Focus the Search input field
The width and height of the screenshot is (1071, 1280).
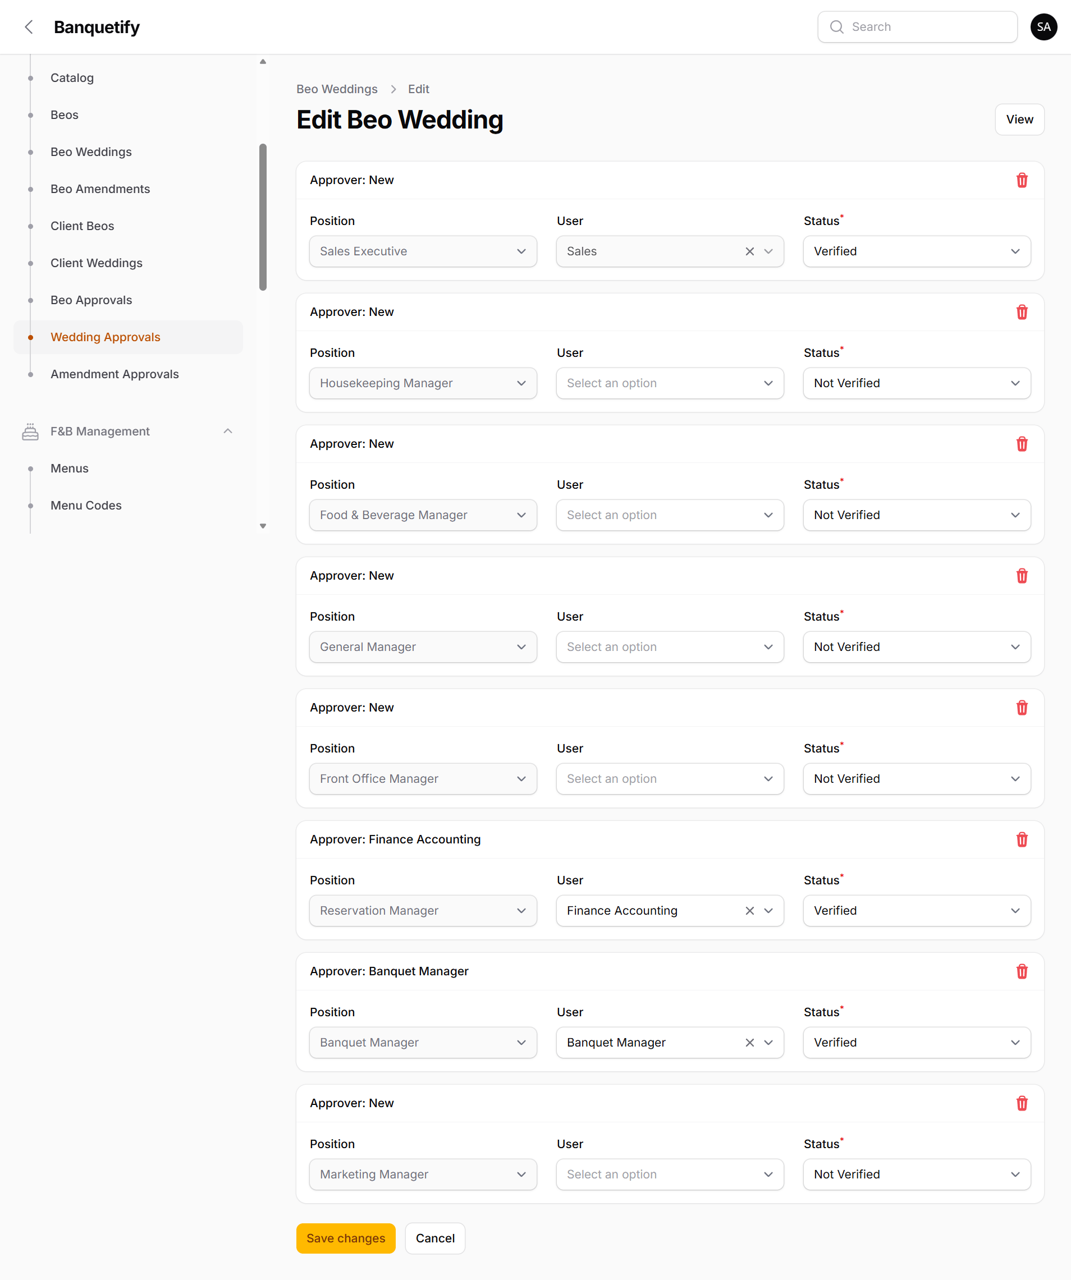click(917, 27)
